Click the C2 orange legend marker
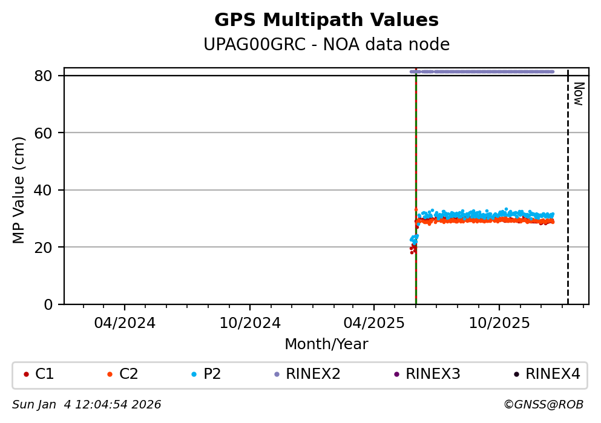 pyautogui.click(x=110, y=375)
